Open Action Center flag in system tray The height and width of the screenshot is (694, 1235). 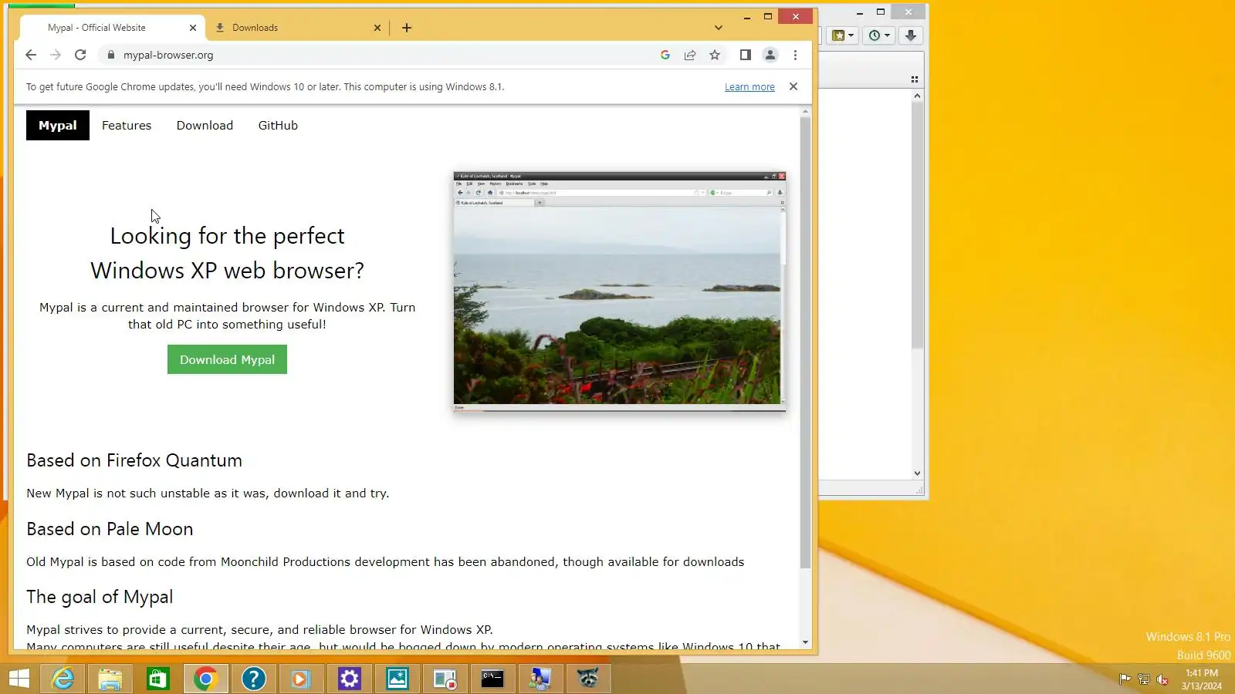tap(1125, 679)
